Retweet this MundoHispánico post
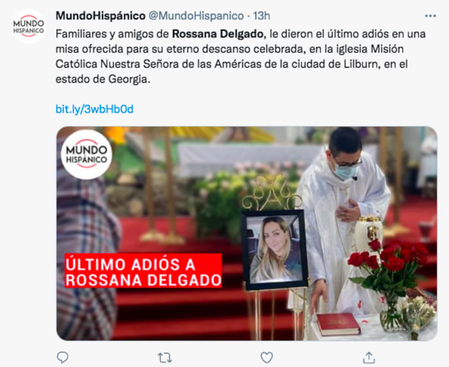449x367 pixels. pyautogui.click(x=165, y=357)
